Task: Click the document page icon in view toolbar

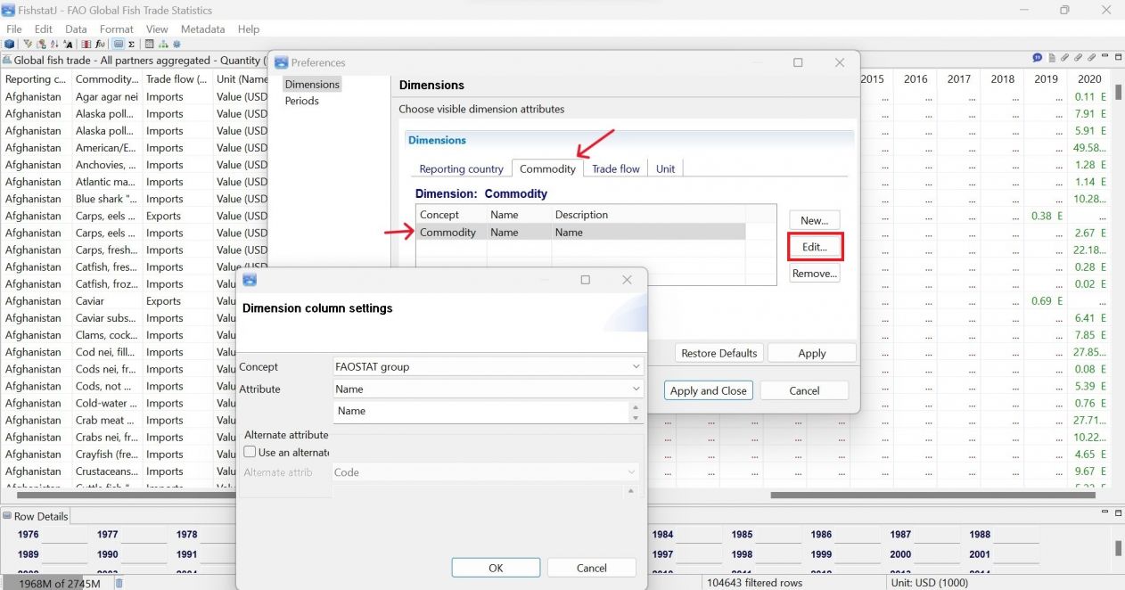Action: [x=1052, y=57]
